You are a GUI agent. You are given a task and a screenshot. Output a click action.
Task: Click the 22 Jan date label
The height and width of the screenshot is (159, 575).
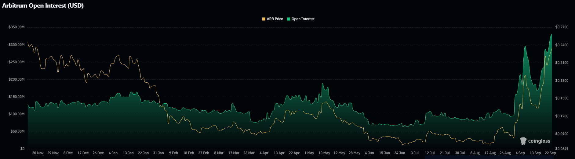(x=144, y=153)
